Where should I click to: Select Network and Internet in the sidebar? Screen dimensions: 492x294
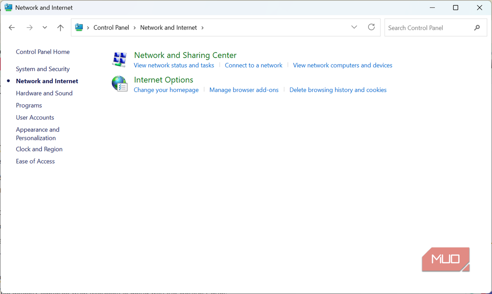[47, 81]
